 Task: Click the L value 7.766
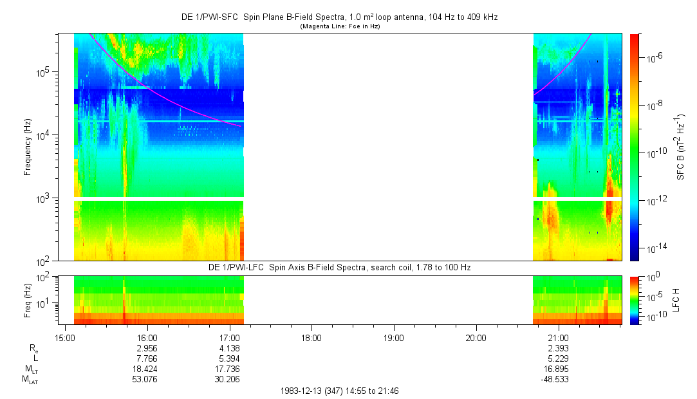coord(147,358)
